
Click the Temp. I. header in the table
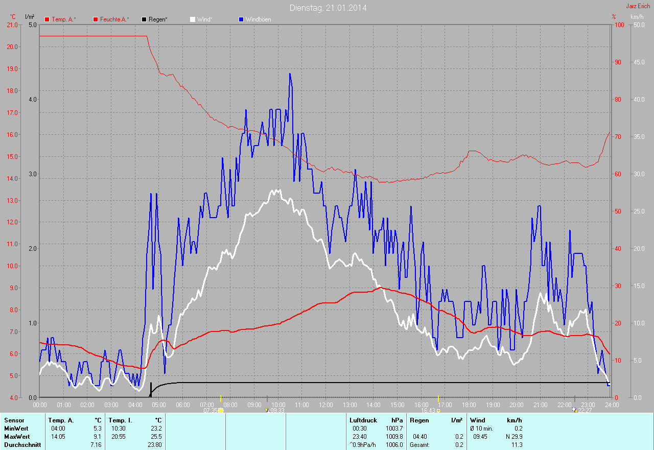pos(120,420)
